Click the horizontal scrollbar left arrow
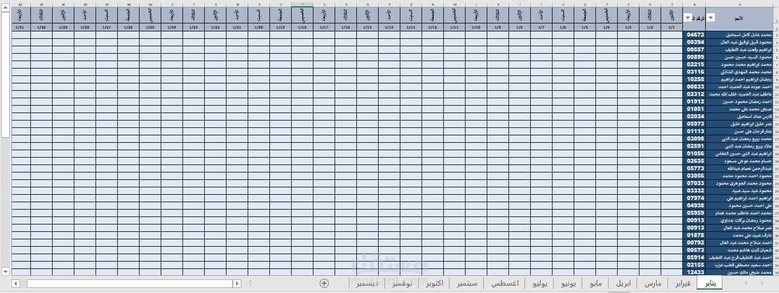The image size is (779, 293). click(15, 283)
